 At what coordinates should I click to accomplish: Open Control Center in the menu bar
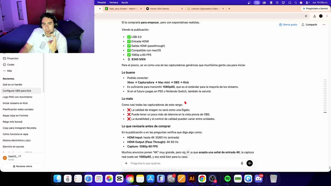(307, 3)
